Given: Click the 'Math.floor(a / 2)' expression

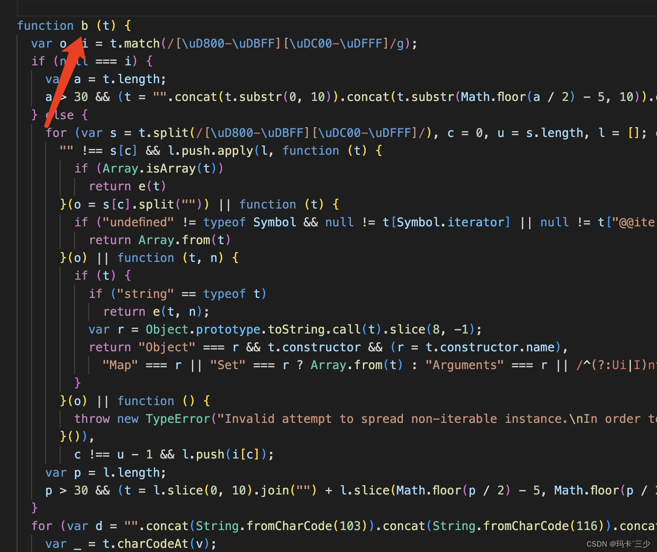Looking at the screenshot, I should pos(518,97).
